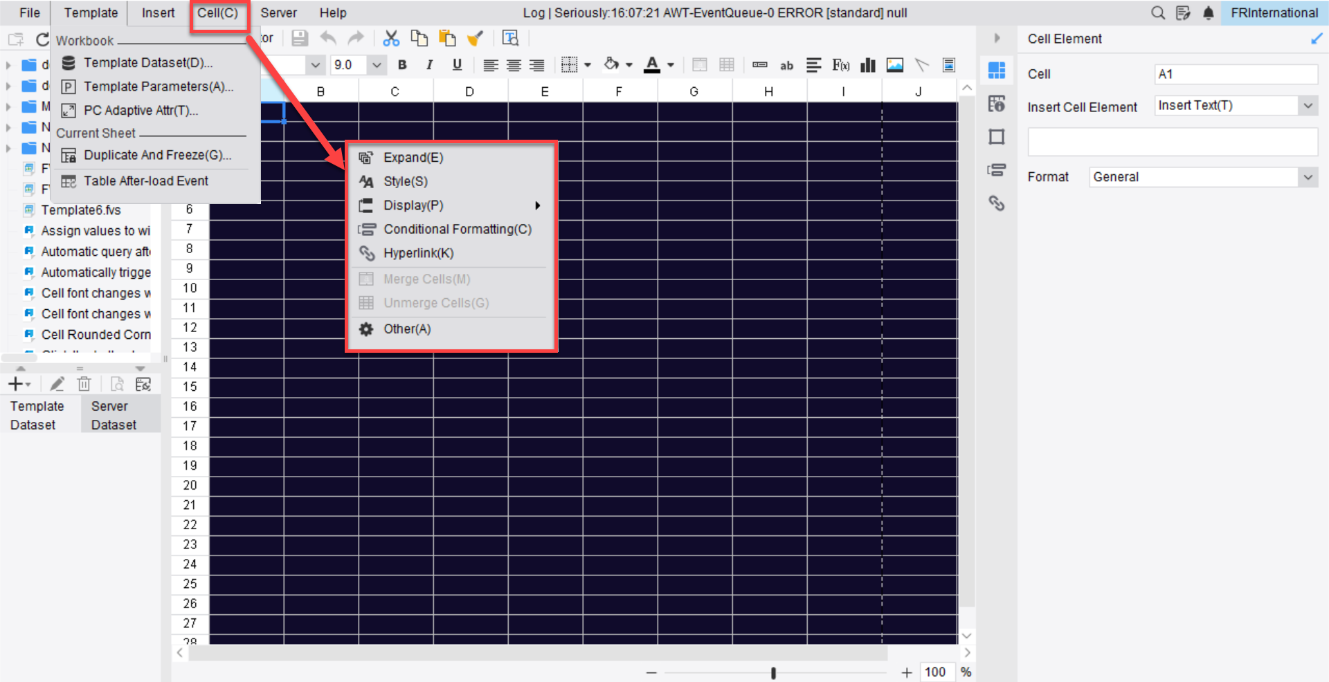Toggle underline formatting

[457, 65]
